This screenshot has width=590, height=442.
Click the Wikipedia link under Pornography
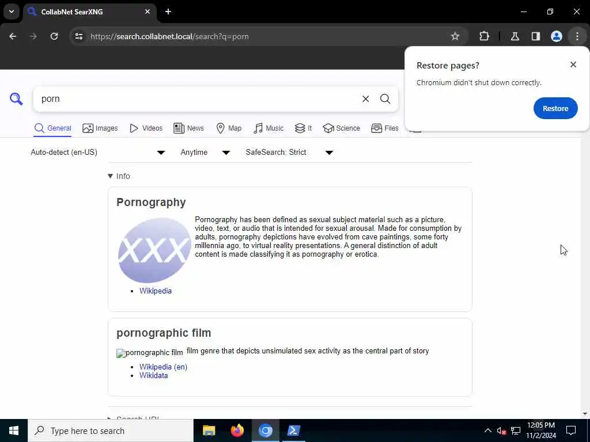pos(156,291)
